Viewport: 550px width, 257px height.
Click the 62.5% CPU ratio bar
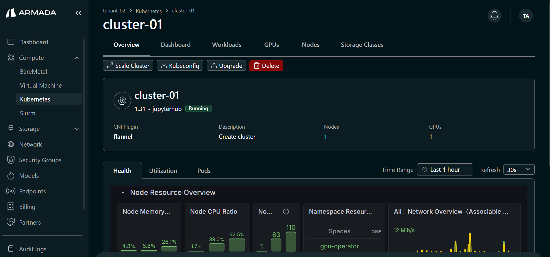pos(237,245)
